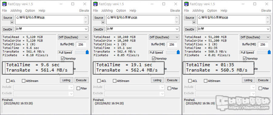Click Full Speed slider thumb in 5GB window

tap(87, 52)
